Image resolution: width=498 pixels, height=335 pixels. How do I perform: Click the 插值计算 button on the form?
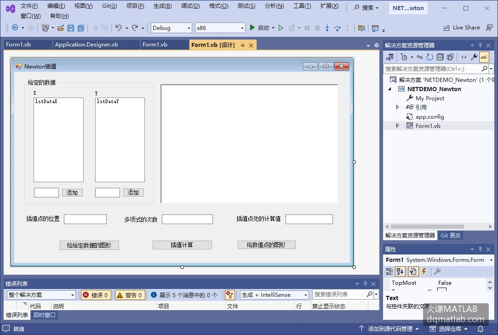pos(182,245)
